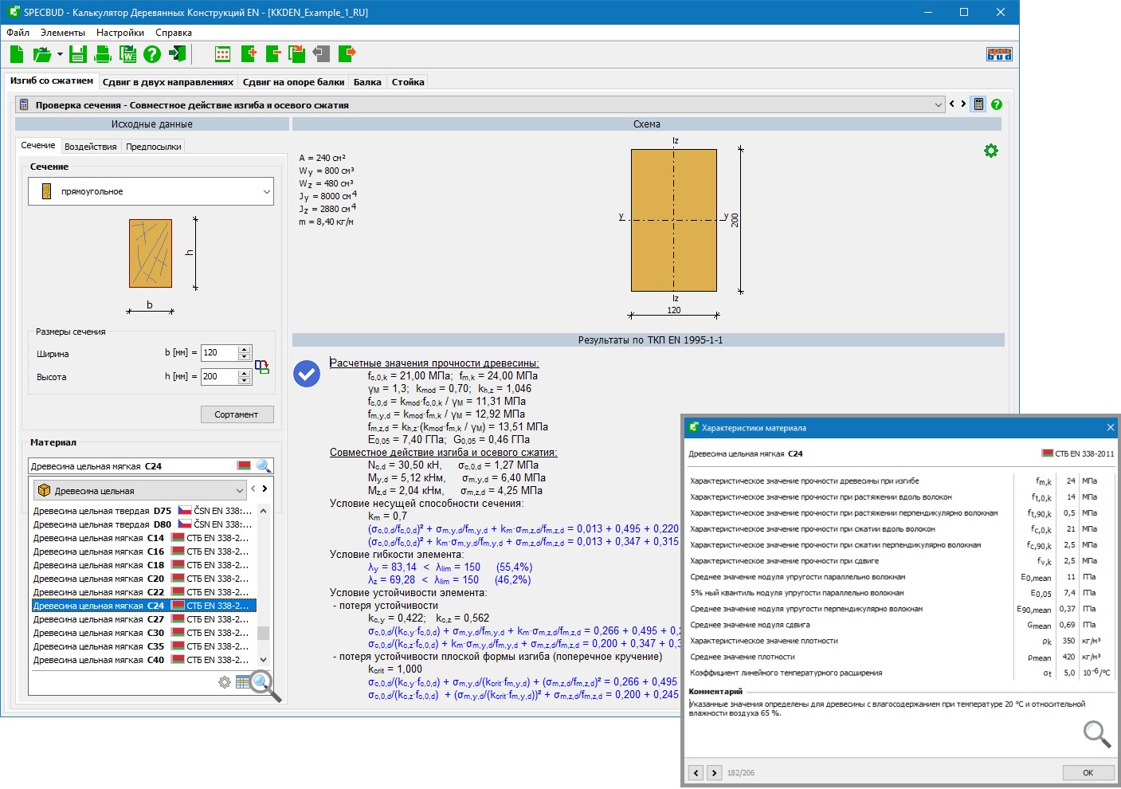
Task: Click the Сортамент button
Action: tap(237, 414)
